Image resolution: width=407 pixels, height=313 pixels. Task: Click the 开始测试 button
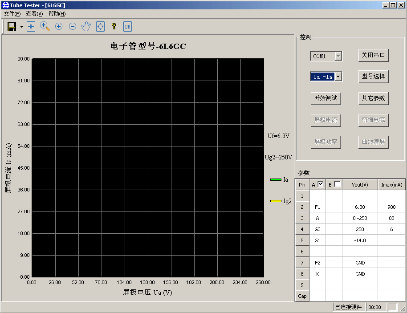click(x=326, y=98)
